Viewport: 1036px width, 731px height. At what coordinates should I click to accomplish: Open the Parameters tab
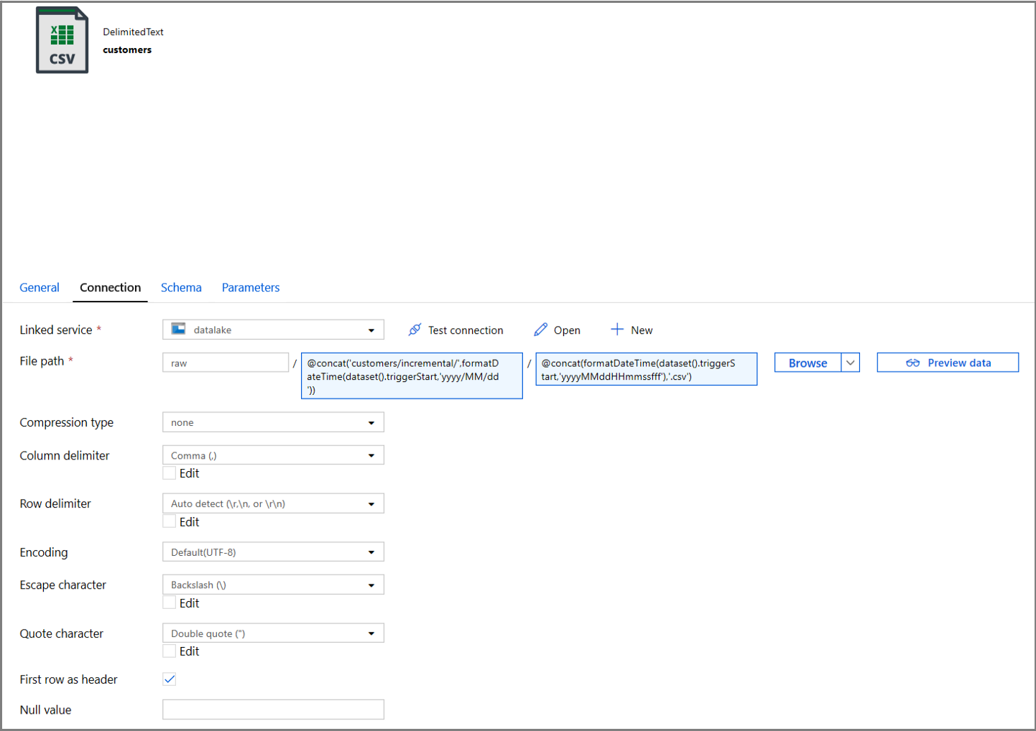point(250,287)
